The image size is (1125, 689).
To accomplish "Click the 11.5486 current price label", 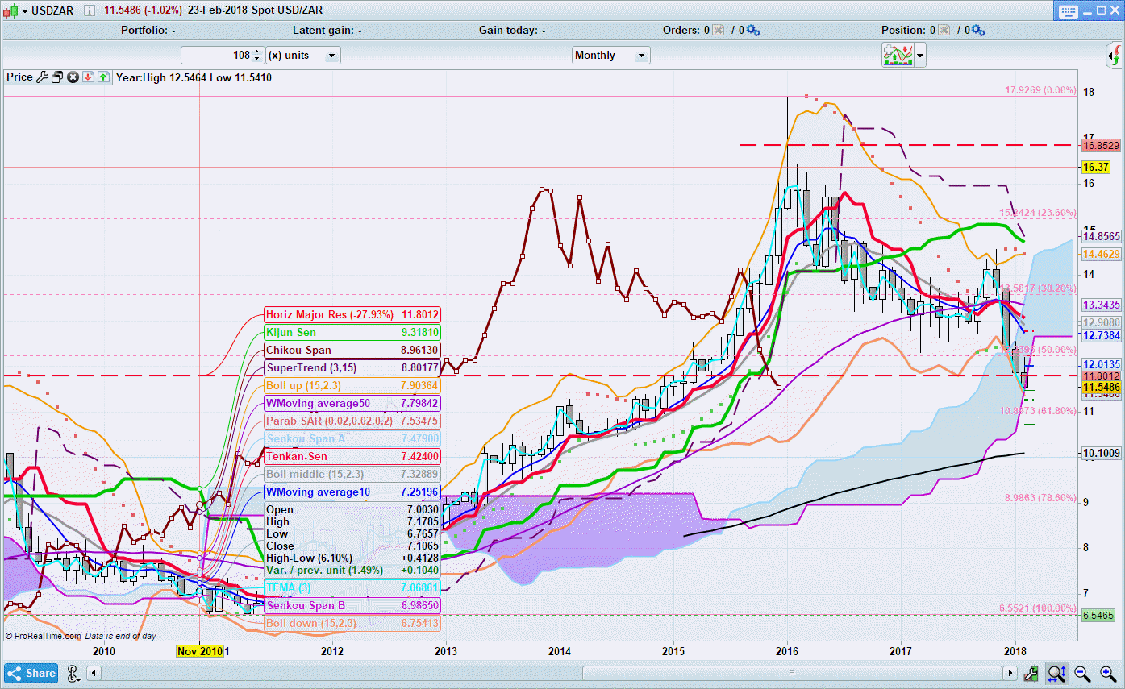I will coord(1100,388).
